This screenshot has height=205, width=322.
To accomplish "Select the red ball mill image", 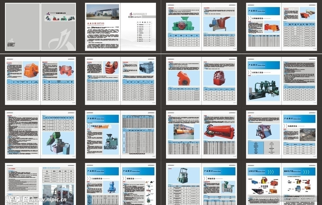I will point(219,131).
